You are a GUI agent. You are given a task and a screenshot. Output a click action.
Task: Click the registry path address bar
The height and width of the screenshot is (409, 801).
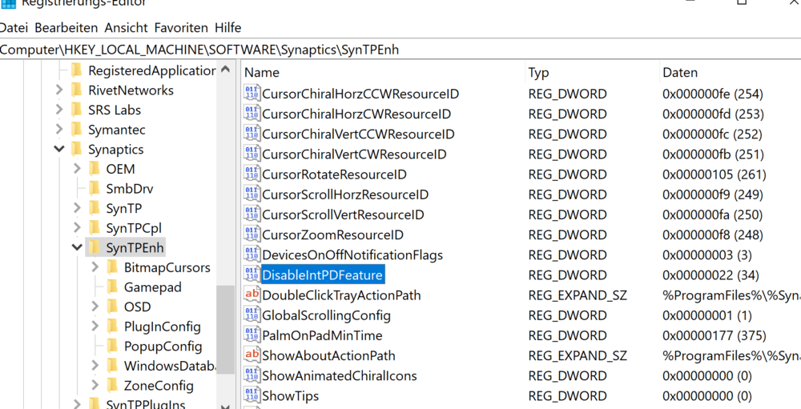click(400, 50)
